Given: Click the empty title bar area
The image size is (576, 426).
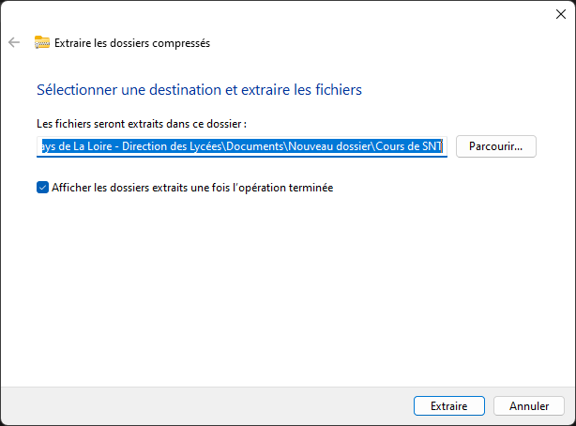Looking at the screenshot, I should click(x=281, y=13).
